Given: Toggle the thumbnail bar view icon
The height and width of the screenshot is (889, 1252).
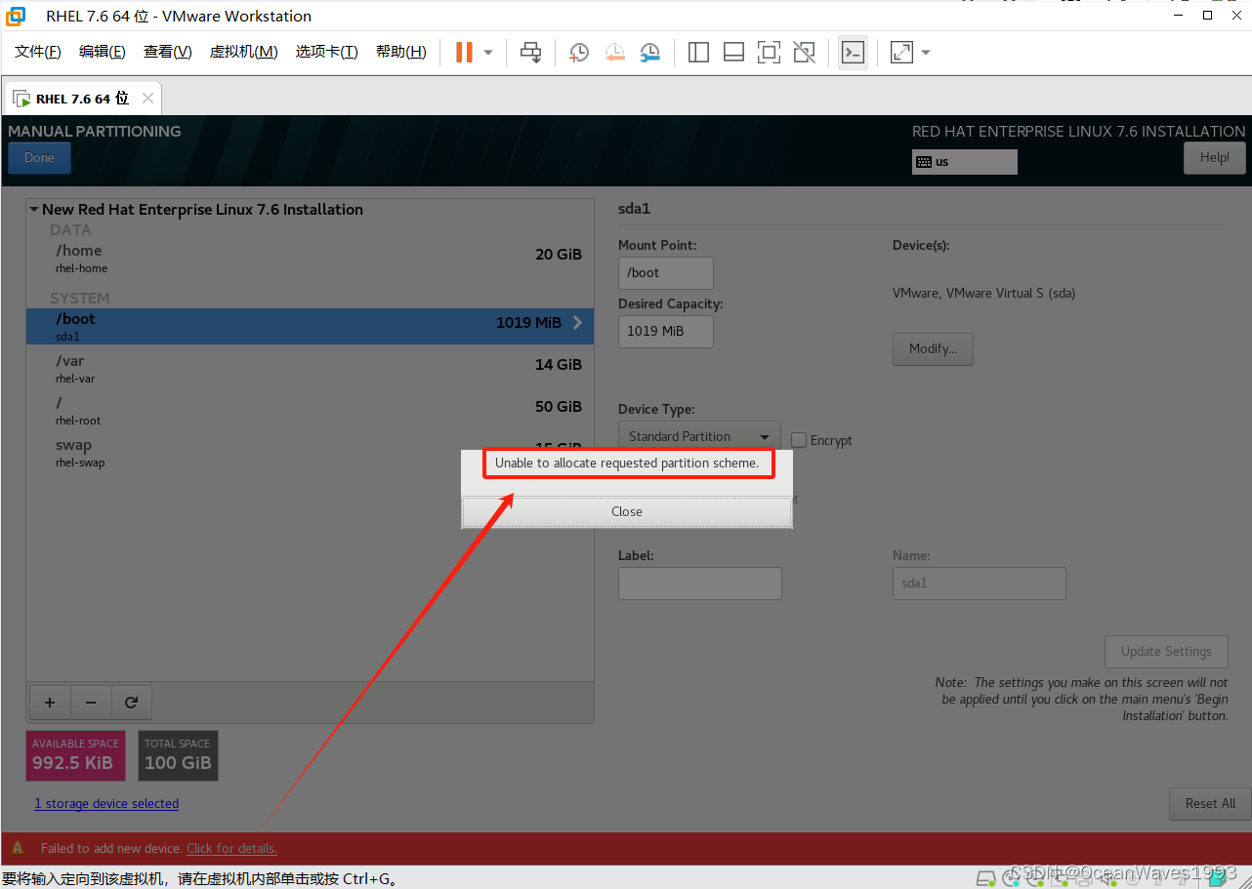Looking at the screenshot, I should tap(733, 53).
